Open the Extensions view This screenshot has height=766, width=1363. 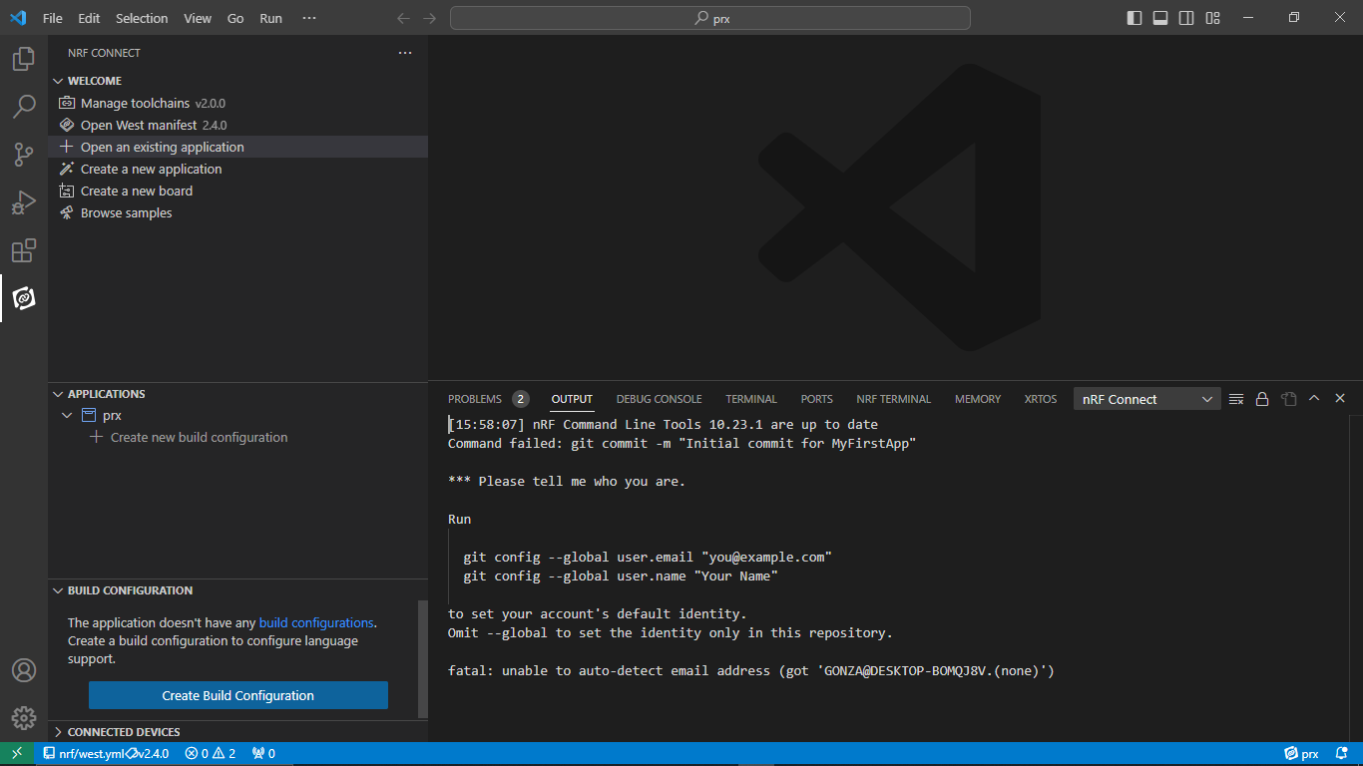coord(24,250)
